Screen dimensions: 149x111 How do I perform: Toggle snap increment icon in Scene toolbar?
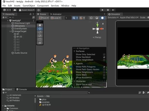click(81, 18)
